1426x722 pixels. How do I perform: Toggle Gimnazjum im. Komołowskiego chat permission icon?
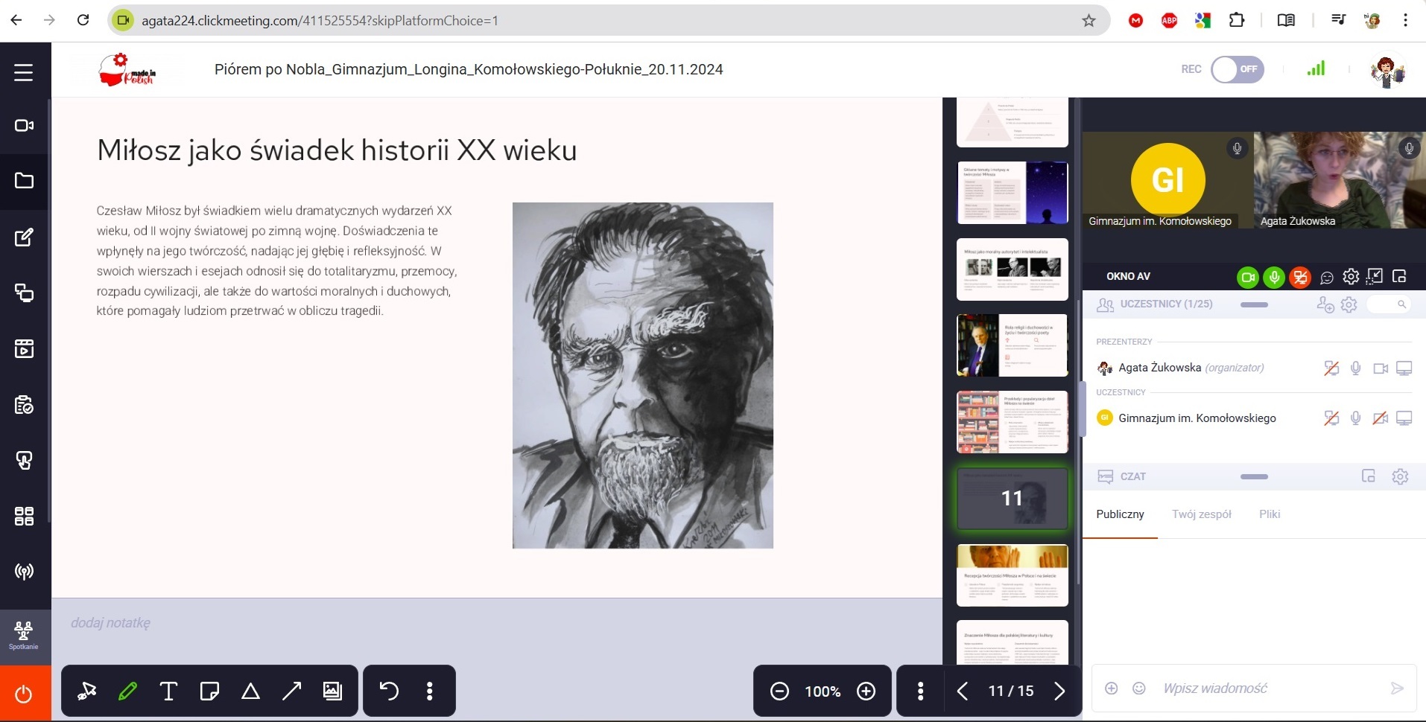point(1331,418)
